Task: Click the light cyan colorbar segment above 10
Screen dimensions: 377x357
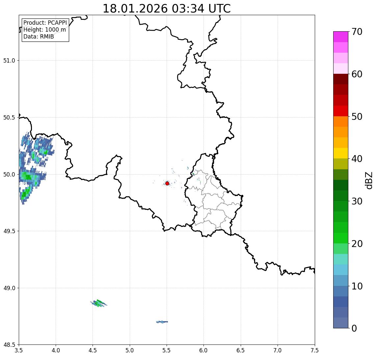Action: click(x=341, y=270)
